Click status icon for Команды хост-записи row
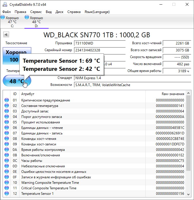This screenshot has height=200, width=194. coord(7,144)
